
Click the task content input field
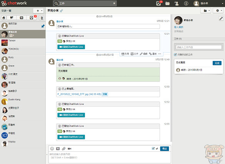198,47
